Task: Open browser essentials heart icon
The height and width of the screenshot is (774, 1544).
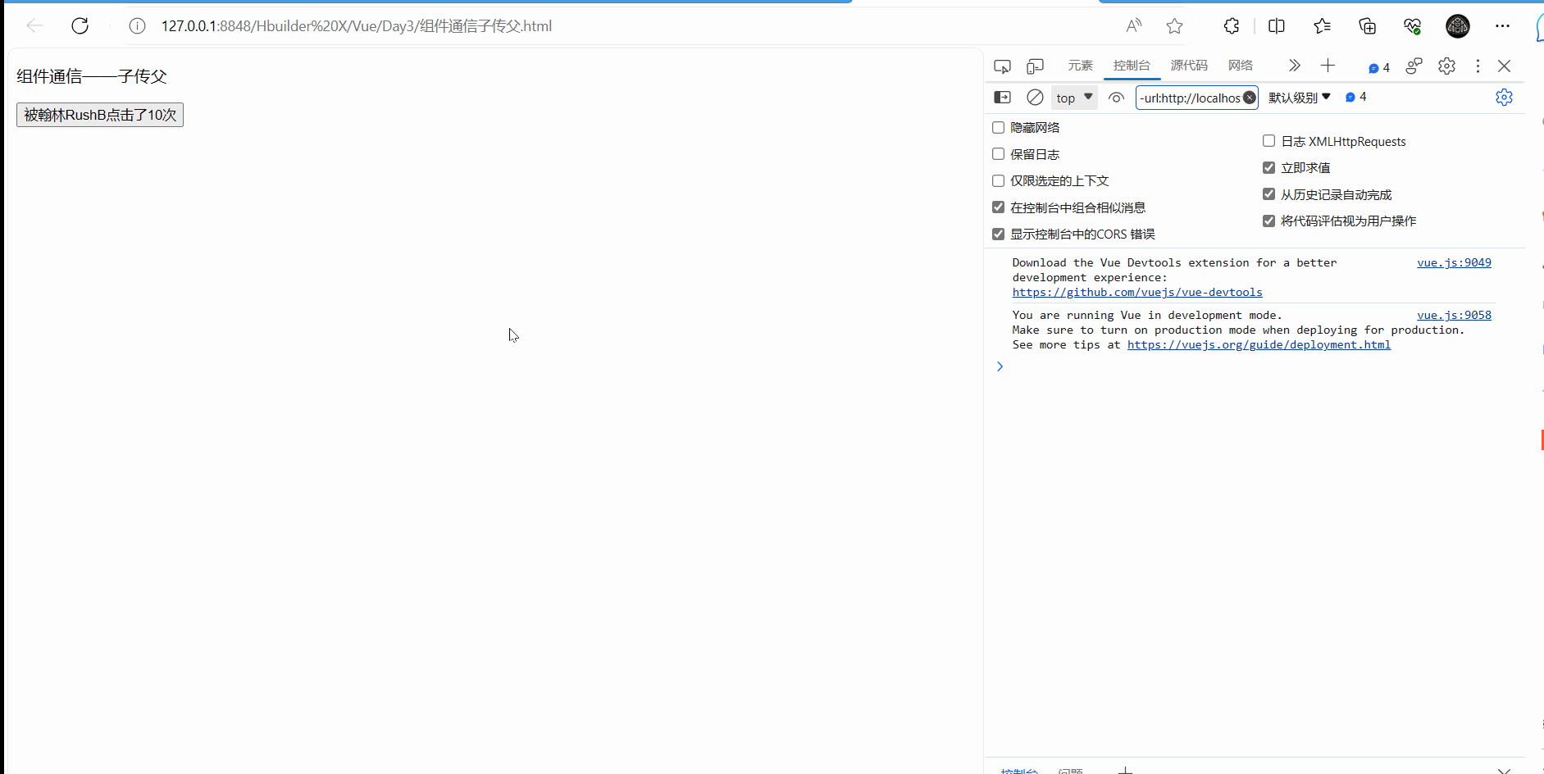Action: pos(1412,26)
